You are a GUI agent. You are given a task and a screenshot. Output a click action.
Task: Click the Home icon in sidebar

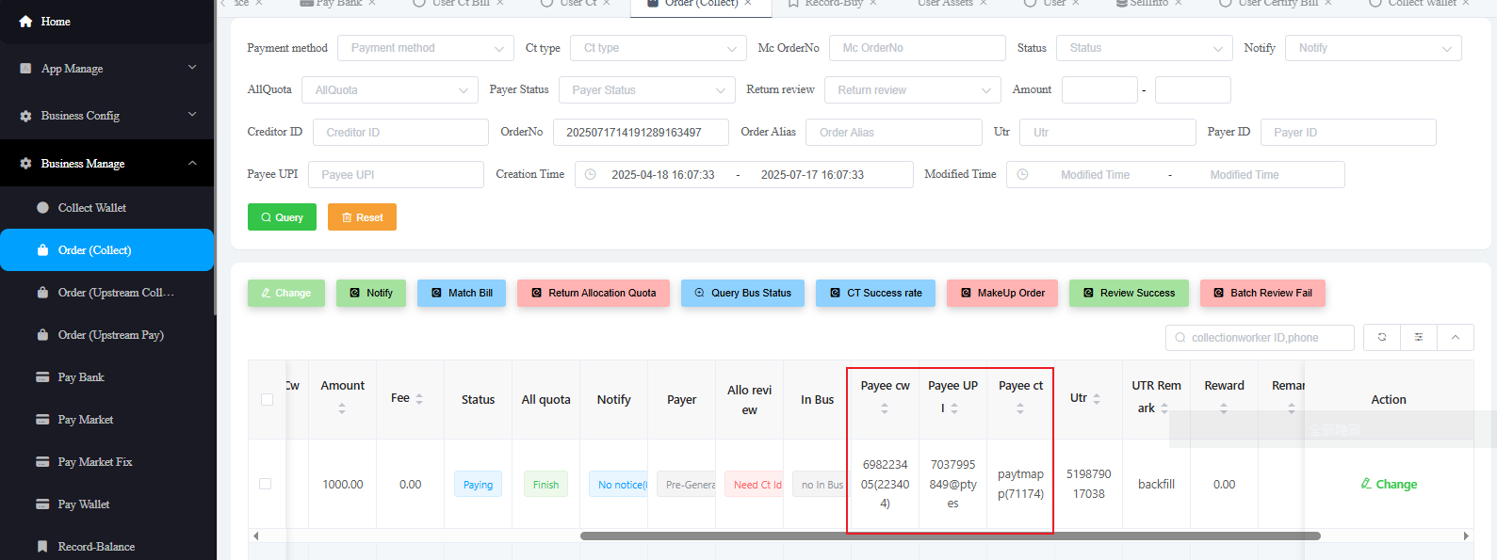tap(25, 22)
